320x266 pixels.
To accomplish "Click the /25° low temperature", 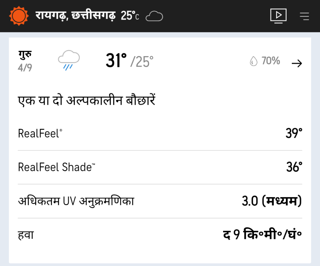I will point(142,61).
